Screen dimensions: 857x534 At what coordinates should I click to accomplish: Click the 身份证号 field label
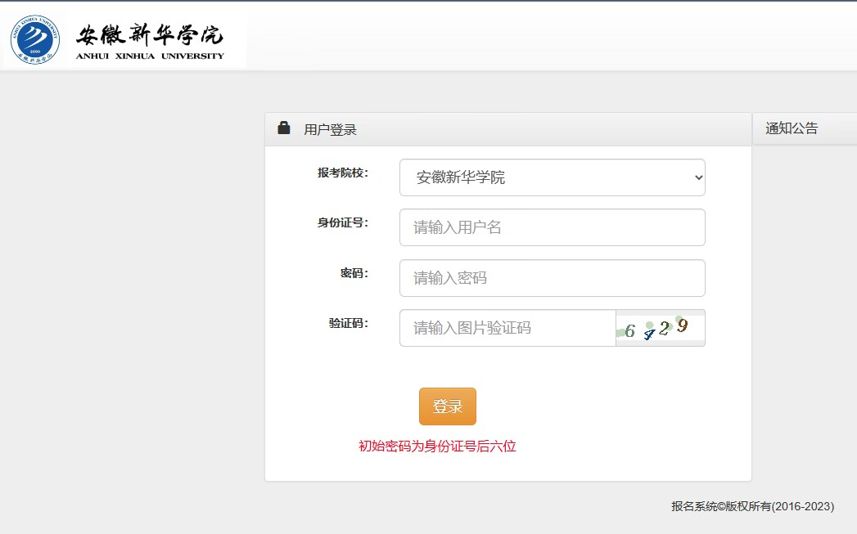[343, 222]
